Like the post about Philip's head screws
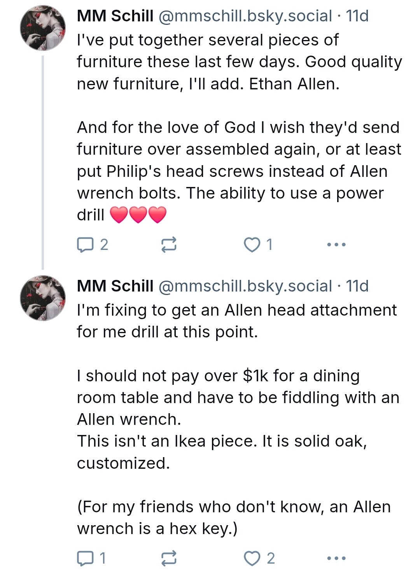The width and height of the screenshot is (420, 578). click(x=252, y=245)
